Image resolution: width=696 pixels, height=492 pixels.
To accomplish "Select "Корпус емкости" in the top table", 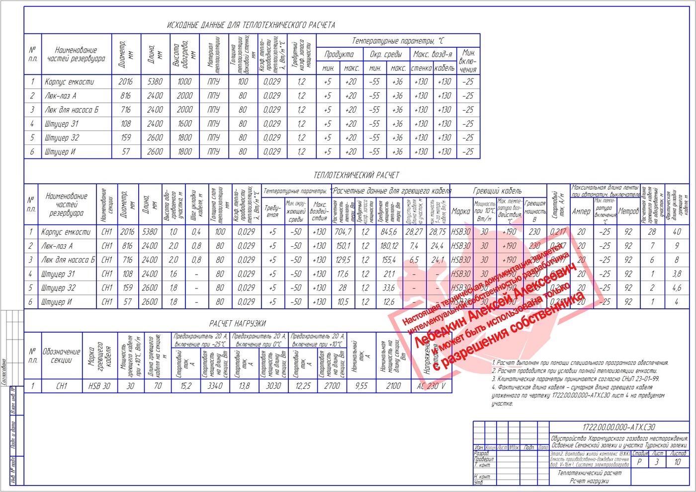I will [x=69, y=82].
